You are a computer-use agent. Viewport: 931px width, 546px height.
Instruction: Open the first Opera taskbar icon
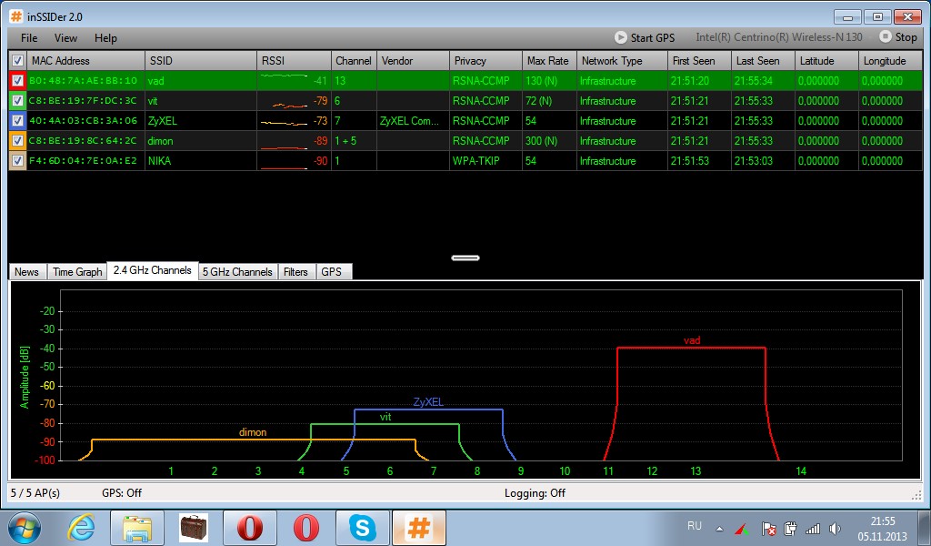click(250, 528)
